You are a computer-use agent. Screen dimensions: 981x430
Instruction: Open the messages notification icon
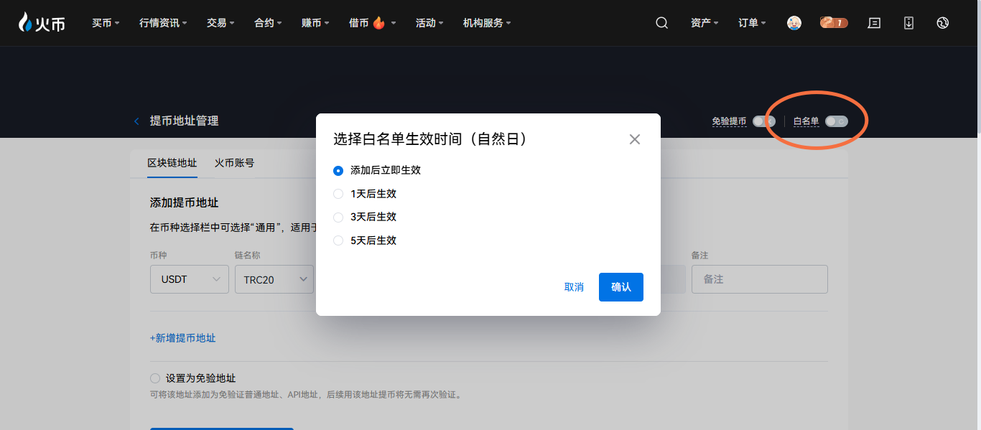[874, 23]
